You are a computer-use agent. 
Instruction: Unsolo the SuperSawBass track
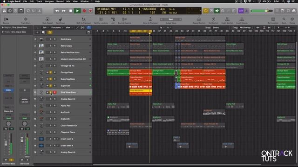pos(51,79)
